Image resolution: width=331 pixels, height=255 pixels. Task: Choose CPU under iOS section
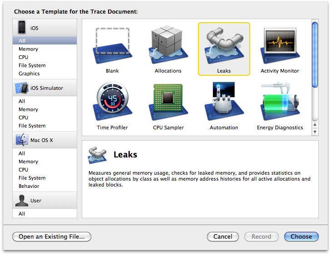(x=45, y=57)
